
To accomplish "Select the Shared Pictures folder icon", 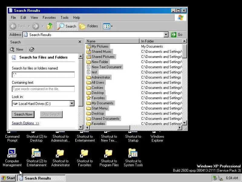I will tap(89, 56).
